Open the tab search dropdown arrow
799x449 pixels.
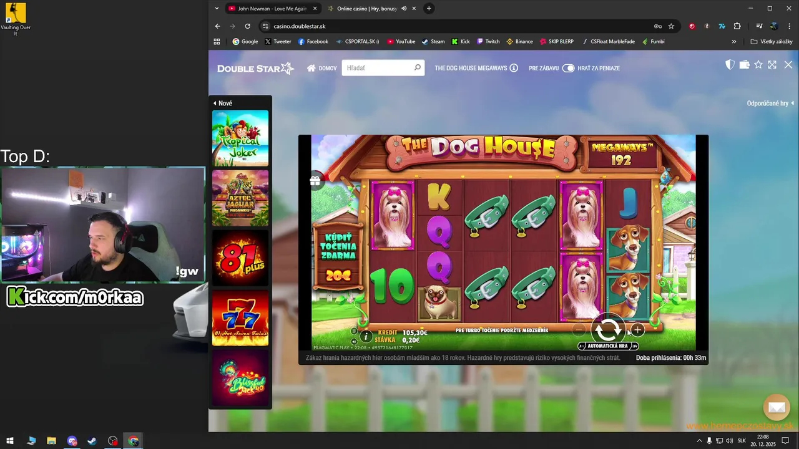pos(217,9)
